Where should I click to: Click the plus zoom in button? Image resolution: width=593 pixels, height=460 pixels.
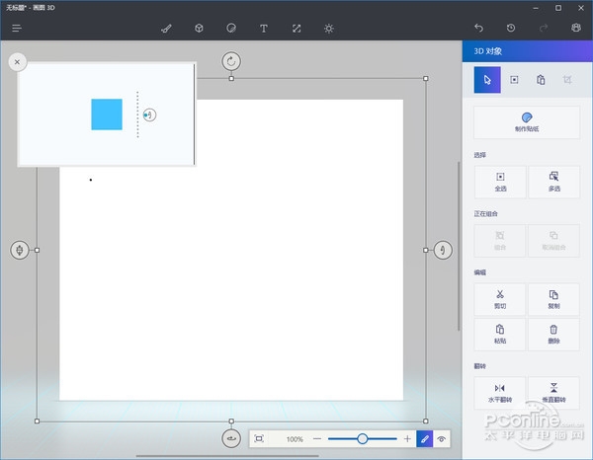407,438
